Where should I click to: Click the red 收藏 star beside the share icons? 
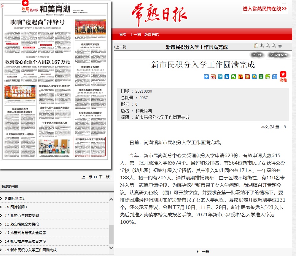(283, 76)
